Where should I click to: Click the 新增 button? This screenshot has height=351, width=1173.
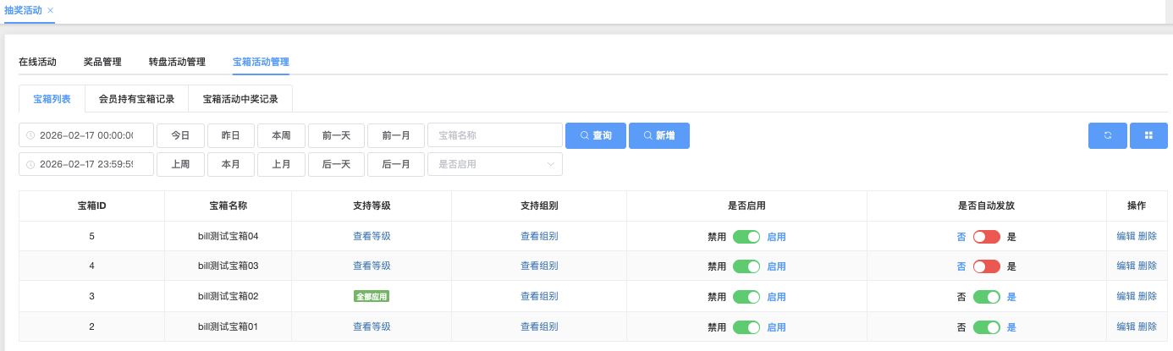click(x=658, y=135)
